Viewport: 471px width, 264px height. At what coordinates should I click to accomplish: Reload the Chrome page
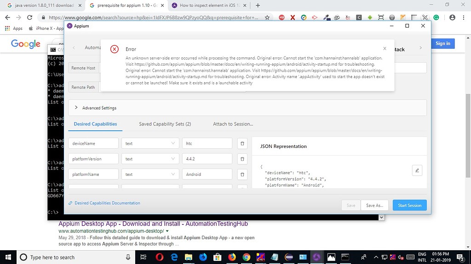[x=29, y=17]
